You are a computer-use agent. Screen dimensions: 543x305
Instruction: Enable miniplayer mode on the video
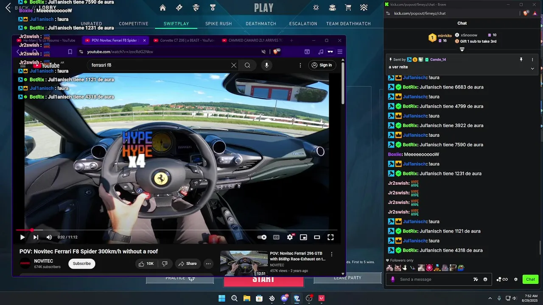[x=303, y=237]
